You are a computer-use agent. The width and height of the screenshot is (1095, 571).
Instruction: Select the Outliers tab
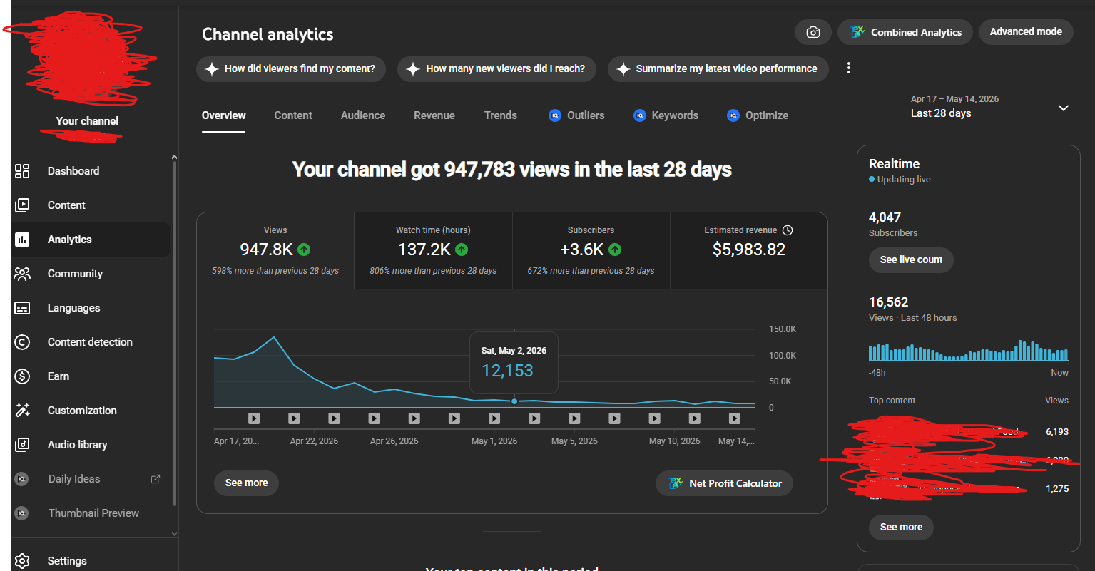576,115
